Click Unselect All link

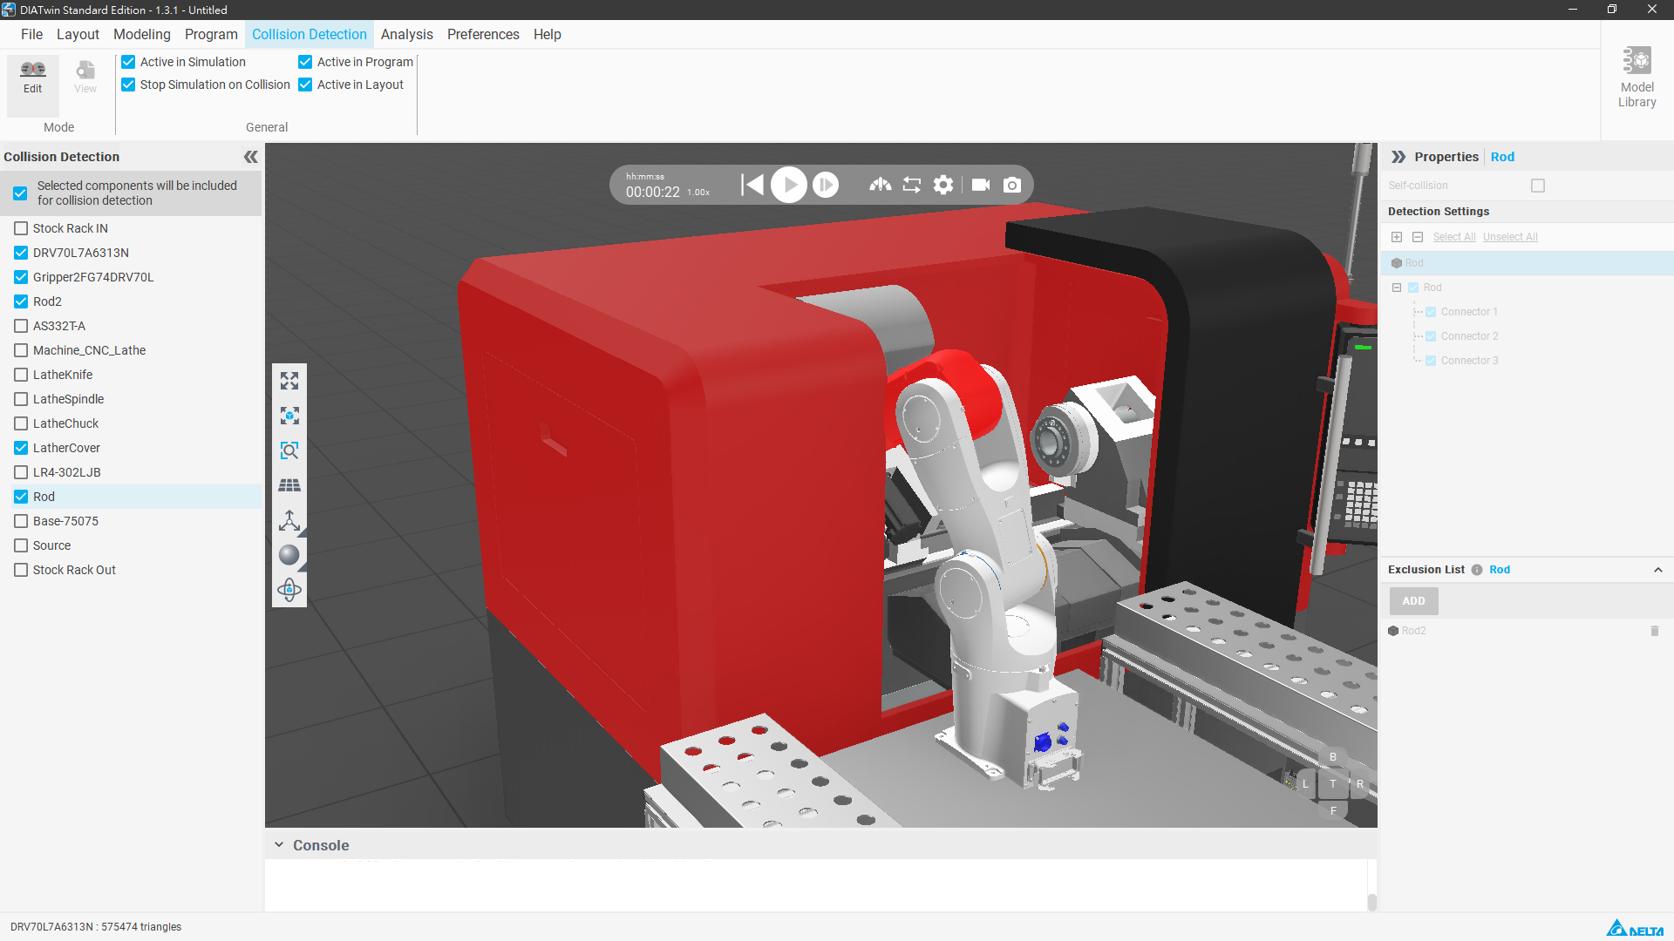pyautogui.click(x=1510, y=237)
